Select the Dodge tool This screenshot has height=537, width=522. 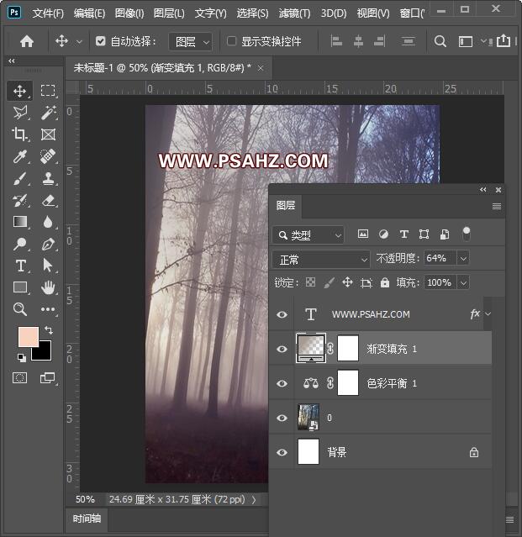20,244
